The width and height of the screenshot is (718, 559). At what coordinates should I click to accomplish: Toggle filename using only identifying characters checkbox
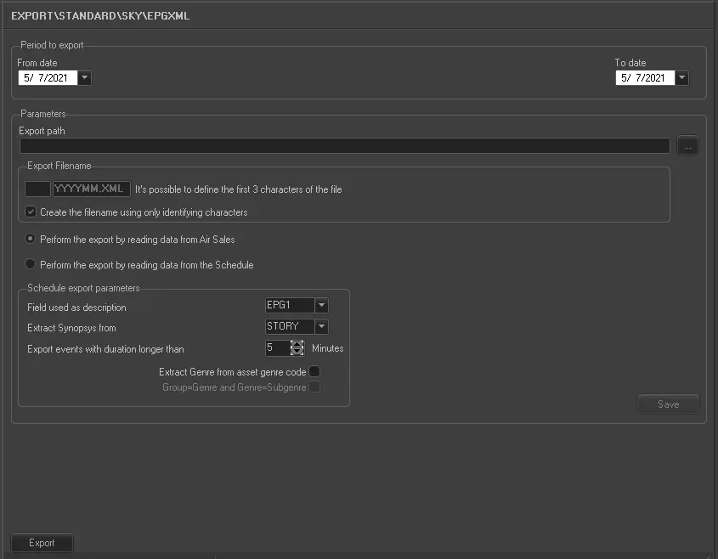coord(31,212)
